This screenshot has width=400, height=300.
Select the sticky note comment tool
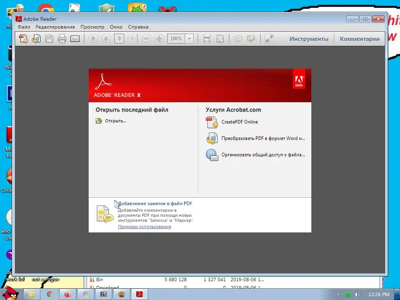point(238,39)
